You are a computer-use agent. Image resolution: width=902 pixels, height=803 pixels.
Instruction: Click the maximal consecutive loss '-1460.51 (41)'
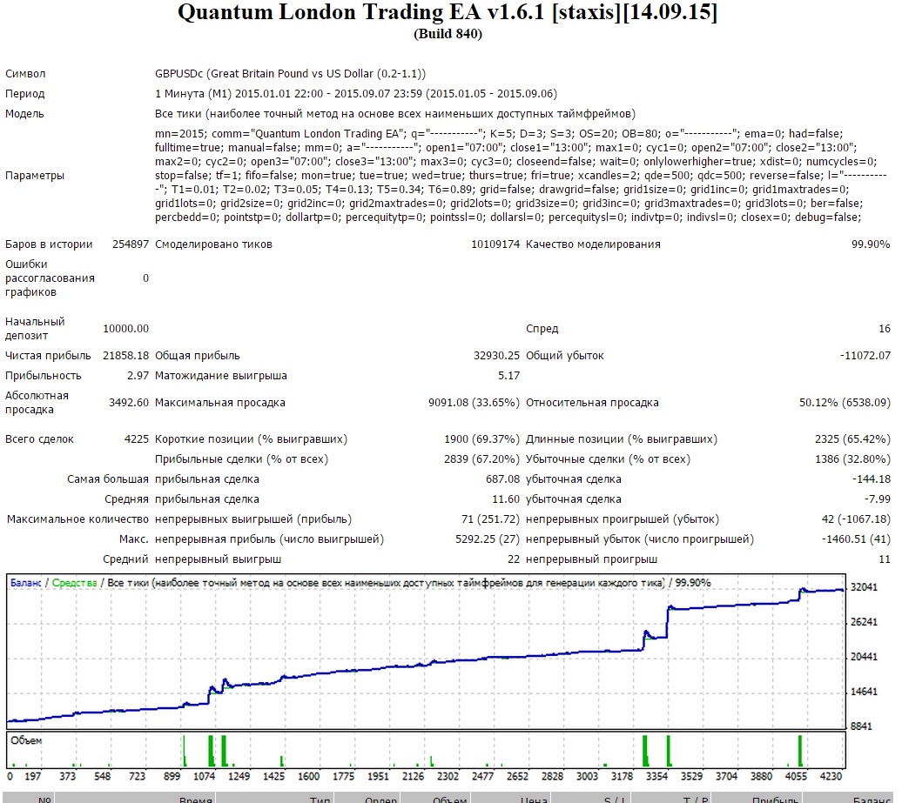coord(856,539)
